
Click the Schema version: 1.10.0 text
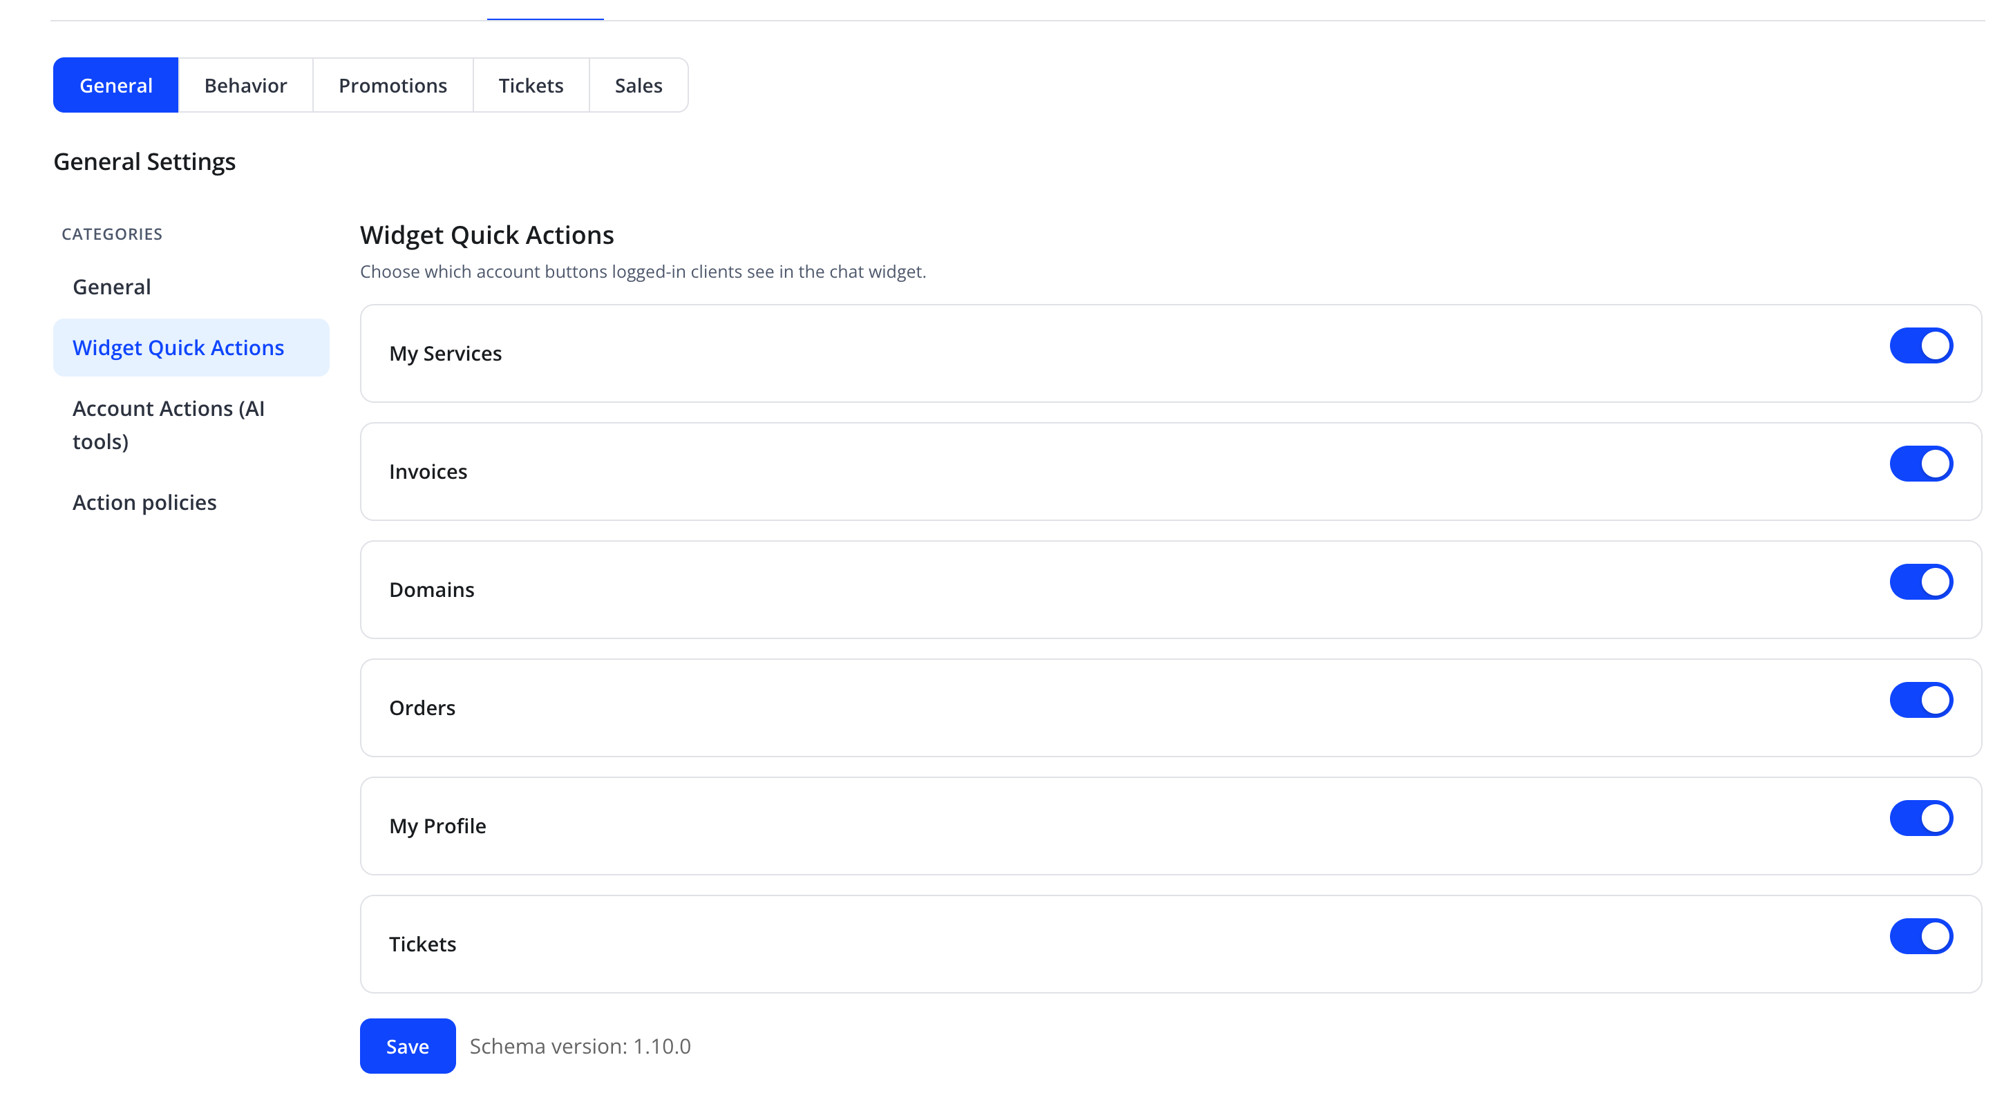(580, 1047)
